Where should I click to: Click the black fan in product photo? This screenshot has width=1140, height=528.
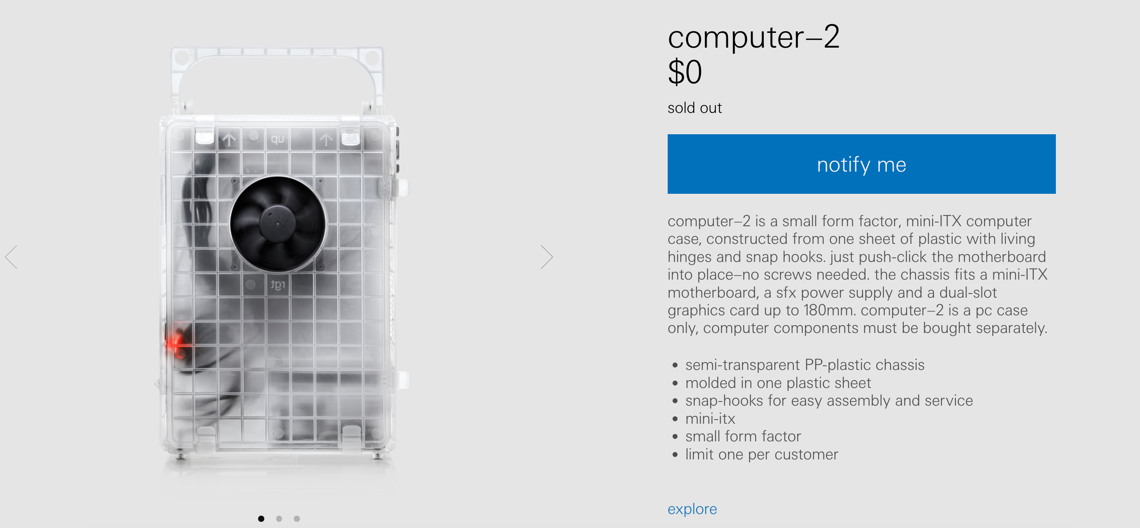pos(278,224)
